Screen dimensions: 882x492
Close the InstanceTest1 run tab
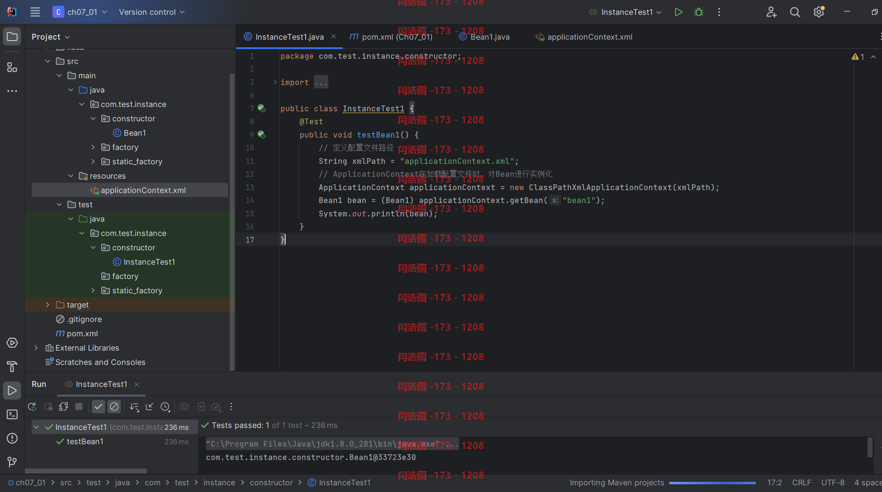coord(137,384)
